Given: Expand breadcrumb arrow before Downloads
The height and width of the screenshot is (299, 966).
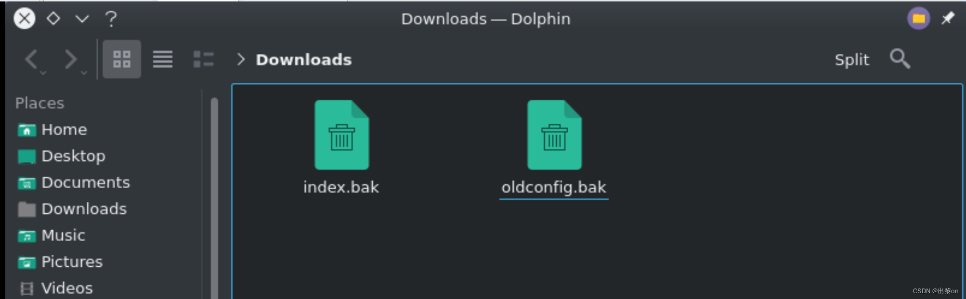Looking at the screenshot, I should [241, 59].
